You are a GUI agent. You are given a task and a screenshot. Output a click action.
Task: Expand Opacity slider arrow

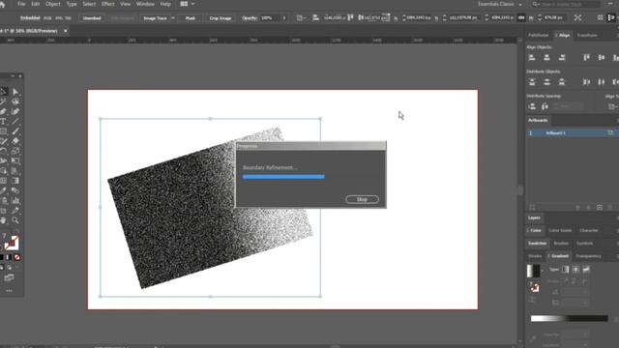[283, 18]
